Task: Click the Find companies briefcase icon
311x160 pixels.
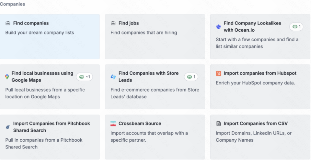Action: pos(8,23)
